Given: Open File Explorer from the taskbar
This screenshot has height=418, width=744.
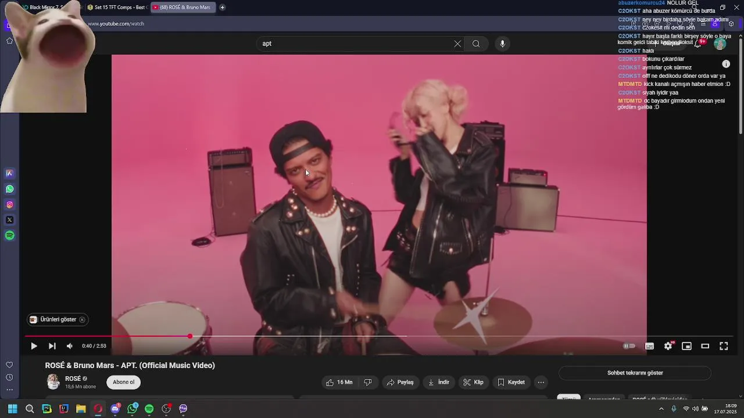Looking at the screenshot, I should (81, 409).
